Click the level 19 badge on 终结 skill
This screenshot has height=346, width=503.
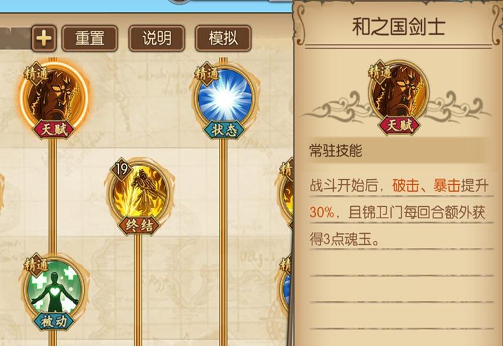coord(121,169)
